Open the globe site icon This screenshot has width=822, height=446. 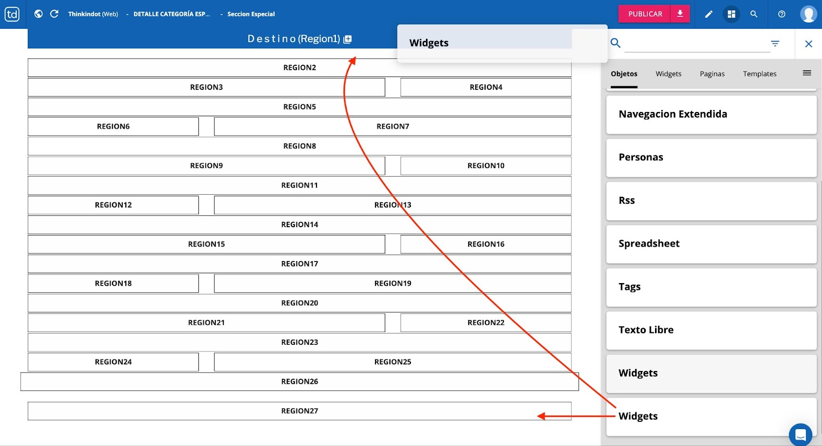[39, 14]
